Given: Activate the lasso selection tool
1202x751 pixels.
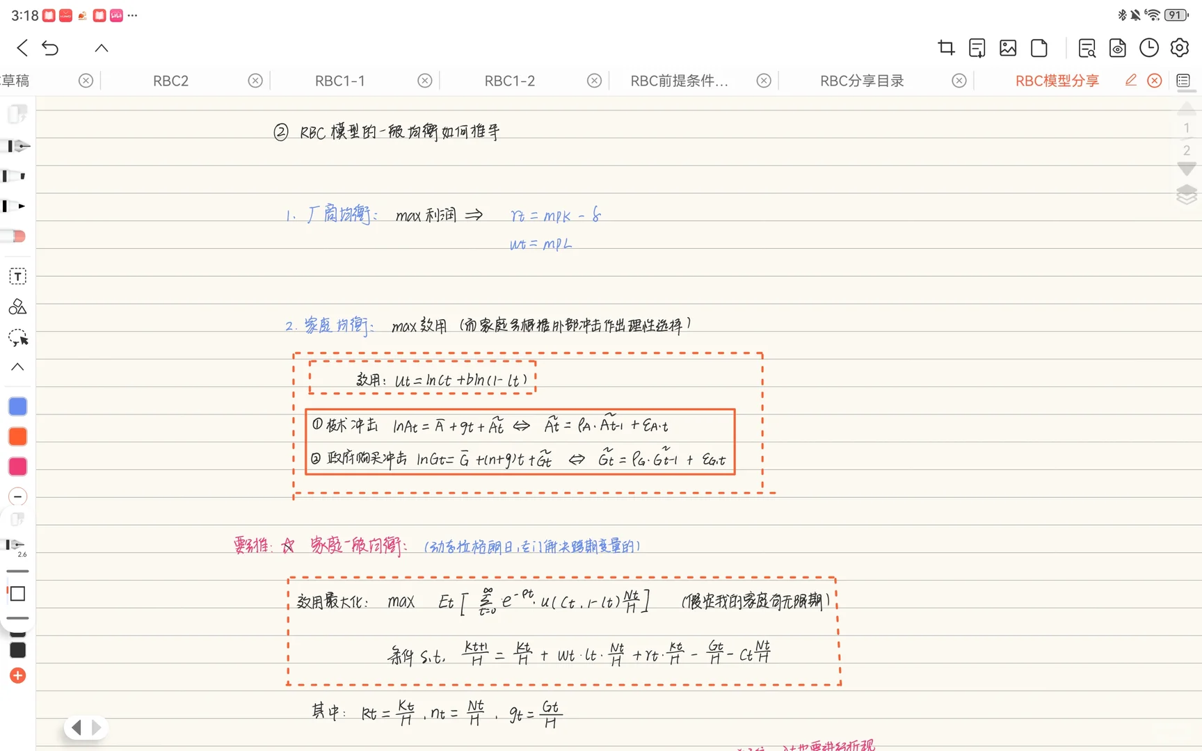Looking at the screenshot, I should [x=17, y=338].
